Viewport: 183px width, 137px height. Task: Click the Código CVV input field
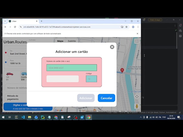[x=91, y=79]
